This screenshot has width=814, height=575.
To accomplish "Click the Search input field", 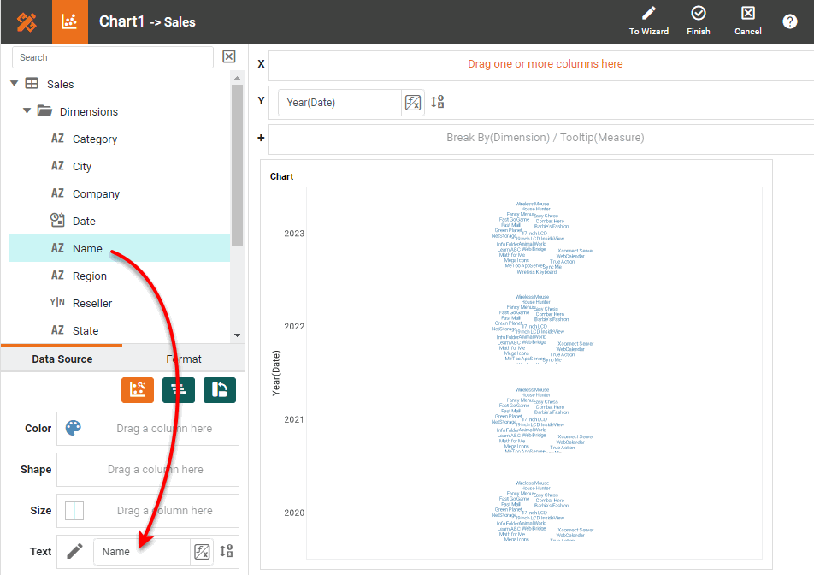I will pyautogui.click(x=113, y=57).
